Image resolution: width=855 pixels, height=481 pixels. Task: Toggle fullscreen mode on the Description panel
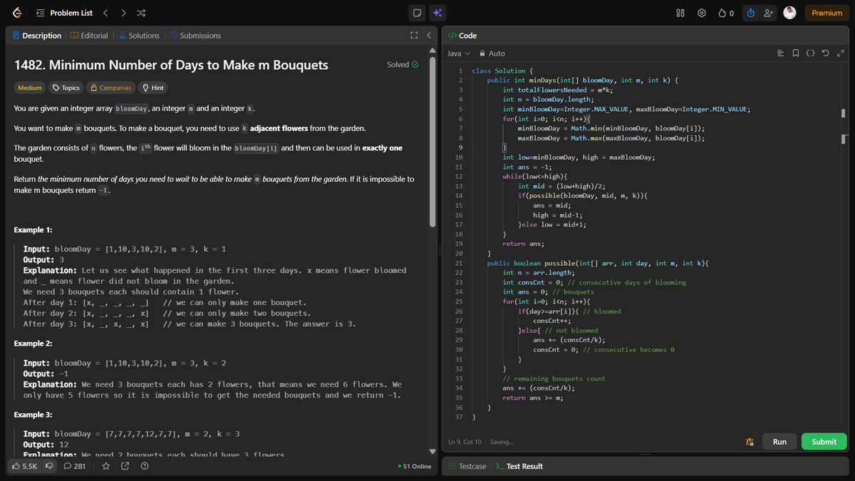point(414,34)
